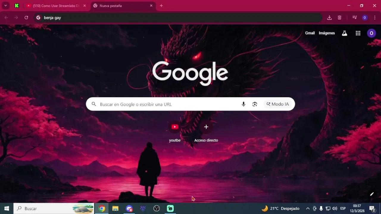Switch to the Kick tab
This screenshot has height=214, width=381.
pos(17,6)
